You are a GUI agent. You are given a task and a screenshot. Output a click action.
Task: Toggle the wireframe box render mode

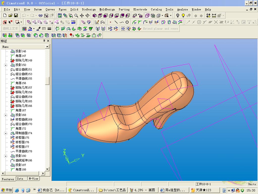147,16
